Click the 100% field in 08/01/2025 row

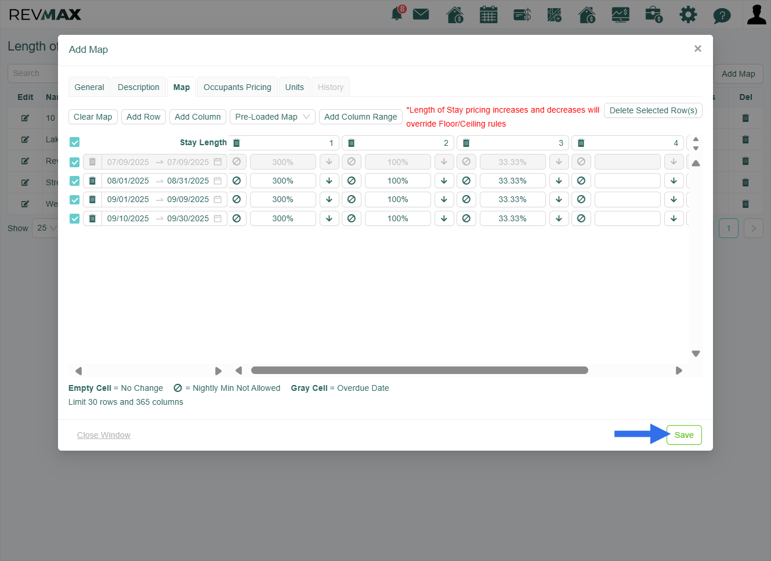pyautogui.click(x=398, y=181)
